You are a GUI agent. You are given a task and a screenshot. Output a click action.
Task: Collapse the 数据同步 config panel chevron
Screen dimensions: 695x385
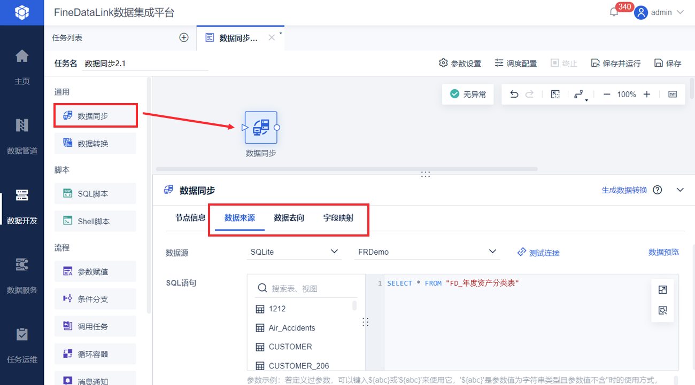coord(681,190)
